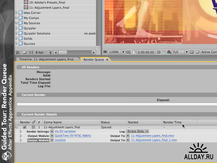This screenshot has height=163, width=217.
Task: Collapse the My Sources folder
Action: (x=16, y=23)
